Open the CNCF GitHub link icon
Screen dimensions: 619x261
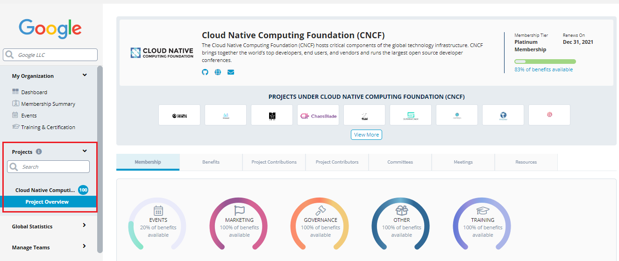[205, 72]
